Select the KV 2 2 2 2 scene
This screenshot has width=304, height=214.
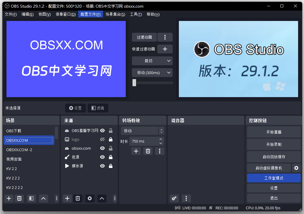(29, 188)
